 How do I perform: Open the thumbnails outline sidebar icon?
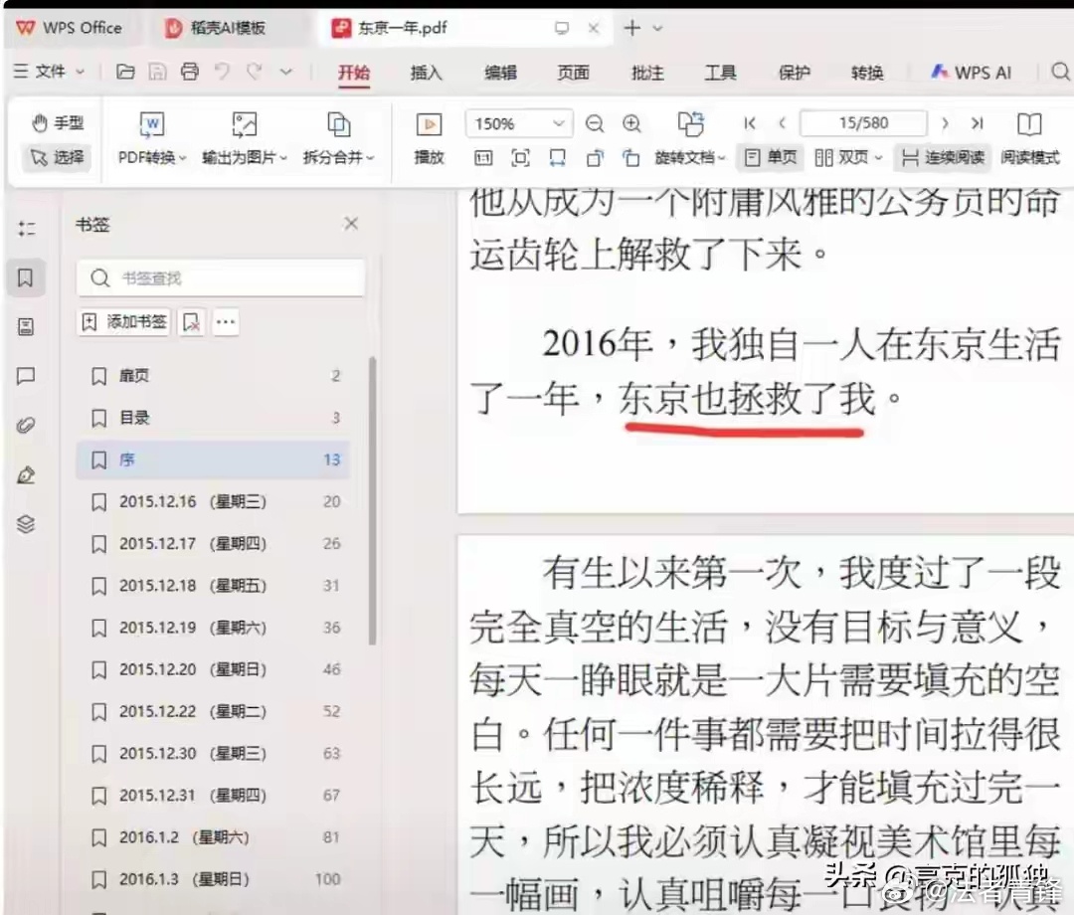[x=26, y=228]
